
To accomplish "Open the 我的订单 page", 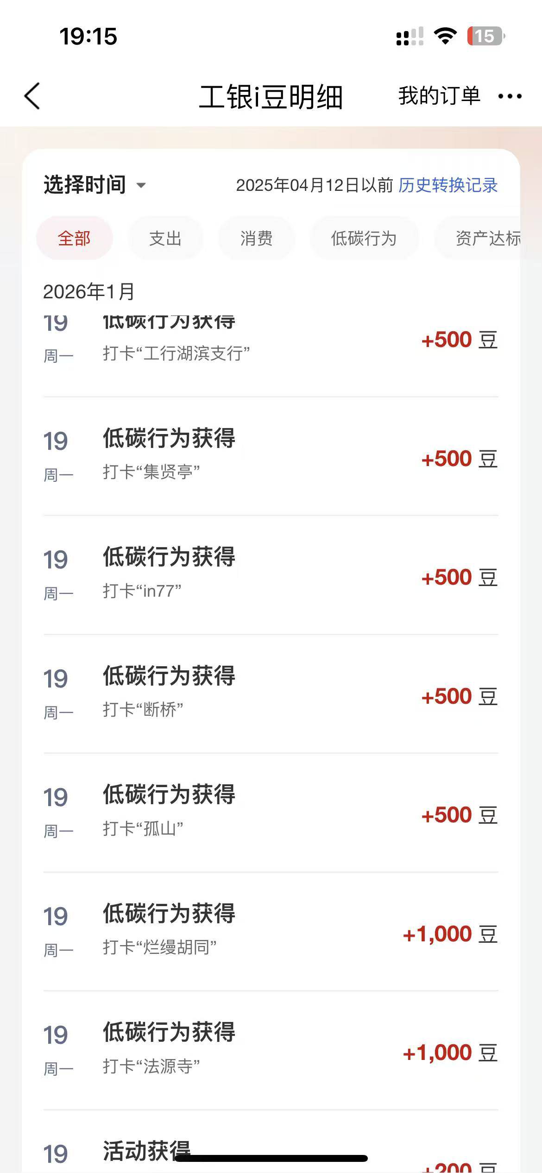I will [x=439, y=96].
